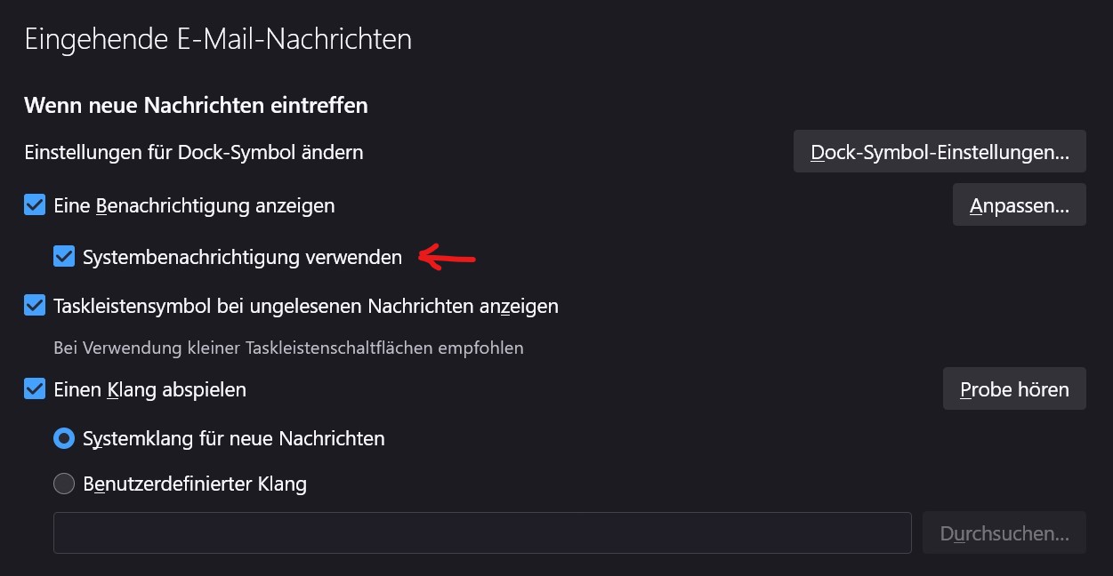Focus the custom sound file path field
The image size is (1113, 576).
click(482, 533)
